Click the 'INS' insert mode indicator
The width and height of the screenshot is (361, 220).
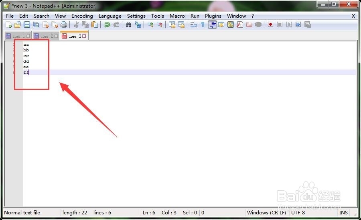(343, 213)
